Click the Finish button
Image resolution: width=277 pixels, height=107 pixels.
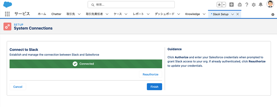154,87
